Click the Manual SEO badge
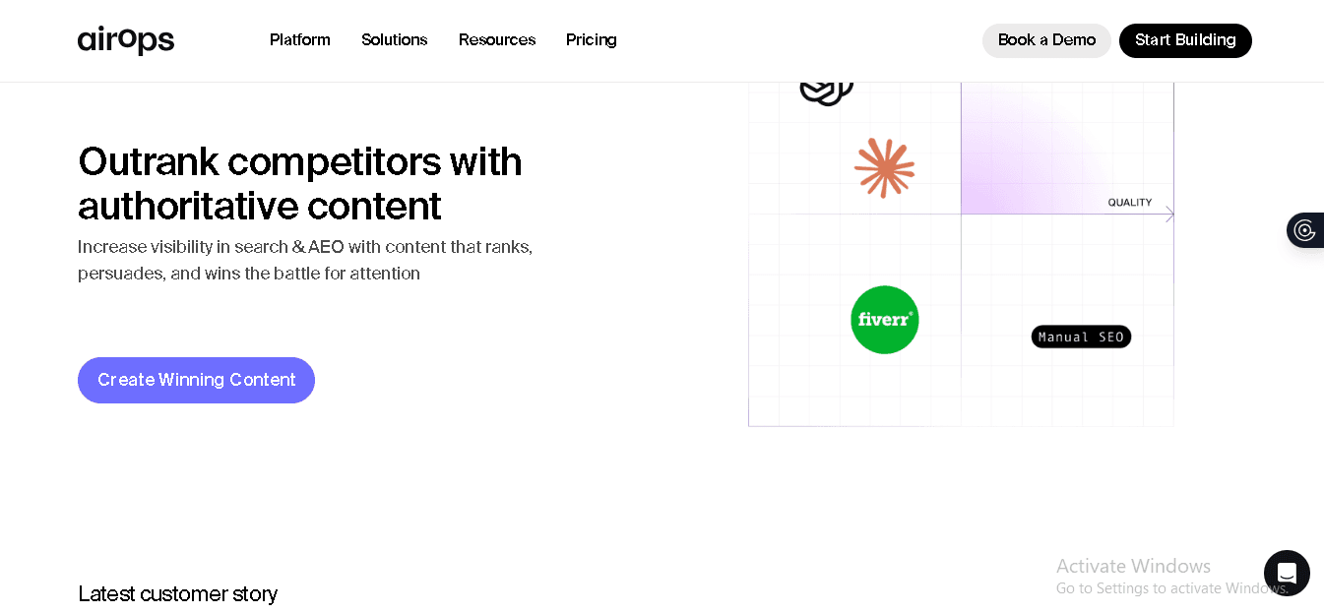 coord(1081,337)
